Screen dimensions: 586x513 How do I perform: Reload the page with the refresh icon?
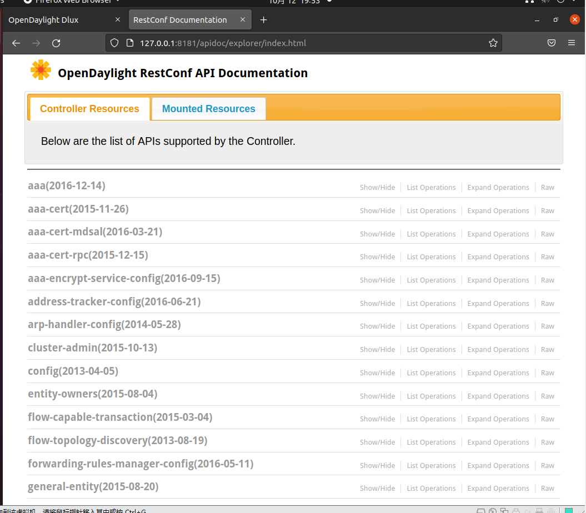coord(56,43)
